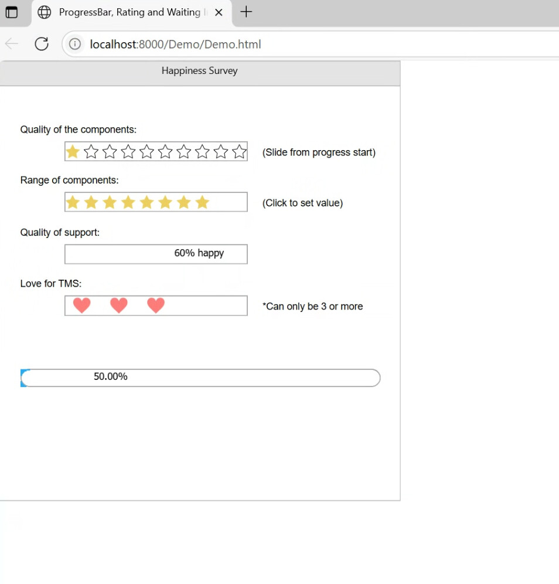This screenshot has width=559, height=584.
Task: Set Quality of components to sixth star
Action: click(x=165, y=152)
